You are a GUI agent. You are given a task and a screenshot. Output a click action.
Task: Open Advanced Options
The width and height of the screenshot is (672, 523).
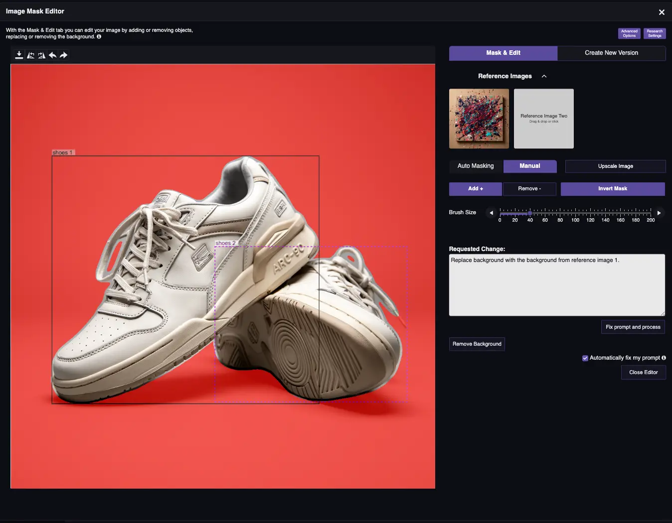coord(629,33)
